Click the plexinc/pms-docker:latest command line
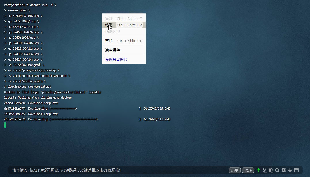This screenshot has height=177, width=310. (29, 87)
